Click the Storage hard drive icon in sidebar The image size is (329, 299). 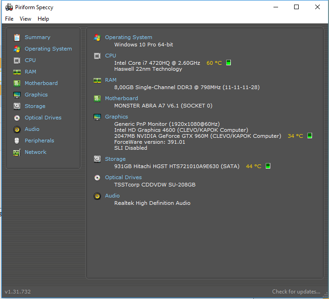pos(17,106)
